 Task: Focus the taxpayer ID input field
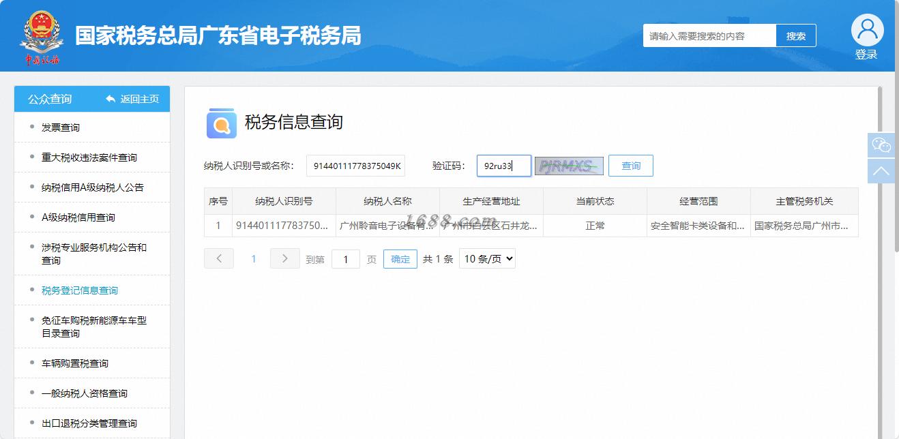[355, 166]
